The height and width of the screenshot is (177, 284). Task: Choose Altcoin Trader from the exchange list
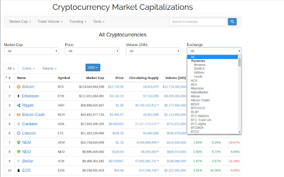(200, 100)
